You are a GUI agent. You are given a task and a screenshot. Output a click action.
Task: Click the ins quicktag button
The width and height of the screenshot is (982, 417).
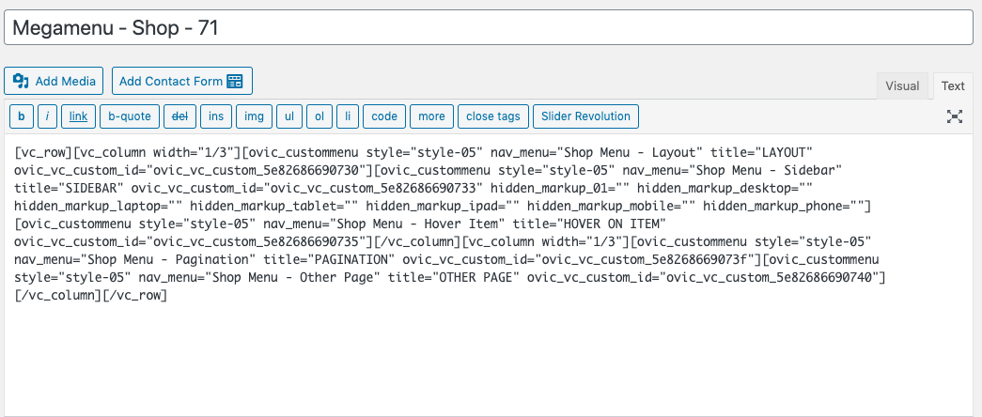216,116
